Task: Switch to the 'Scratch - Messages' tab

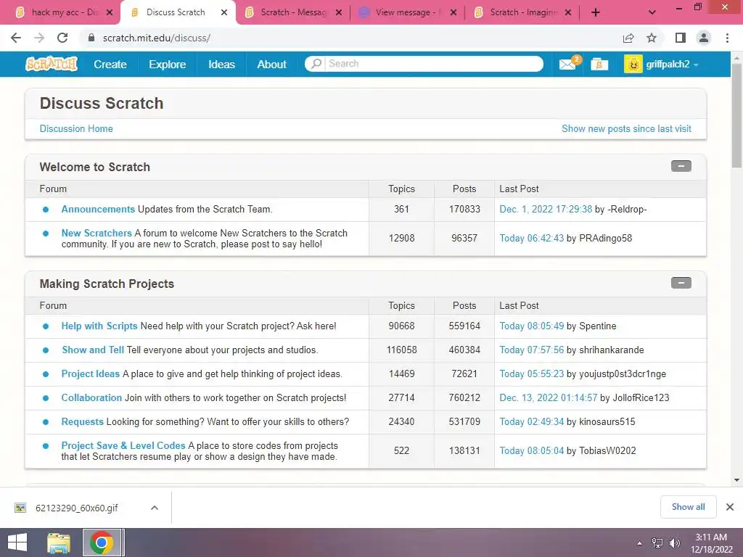Action: [x=294, y=12]
